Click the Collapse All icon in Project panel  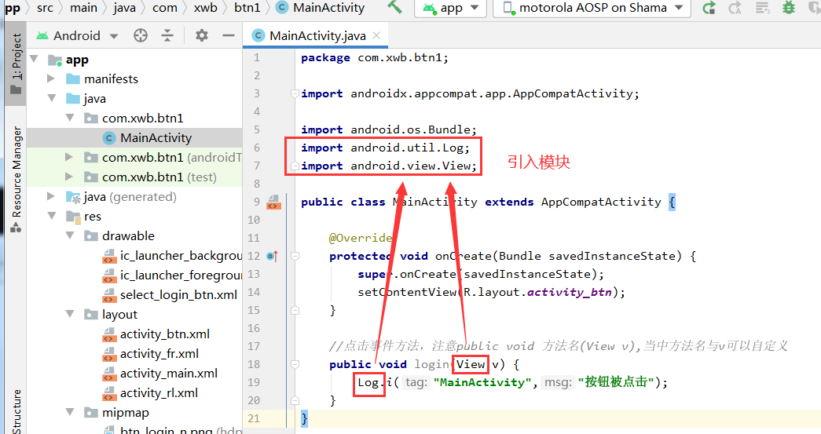pos(167,35)
